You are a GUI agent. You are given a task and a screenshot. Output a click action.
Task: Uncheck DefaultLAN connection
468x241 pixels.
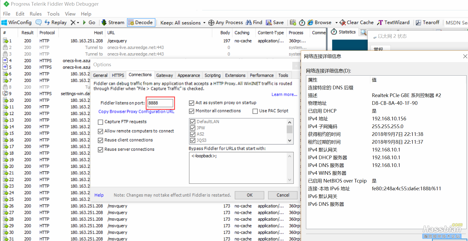(193, 121)
